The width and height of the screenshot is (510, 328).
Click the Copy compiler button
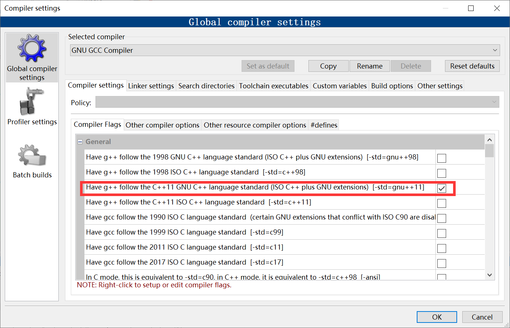[328, 66]
